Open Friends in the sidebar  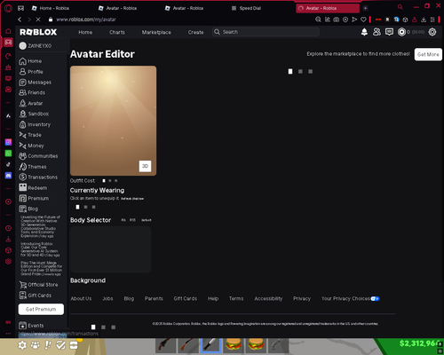(32, 93)
